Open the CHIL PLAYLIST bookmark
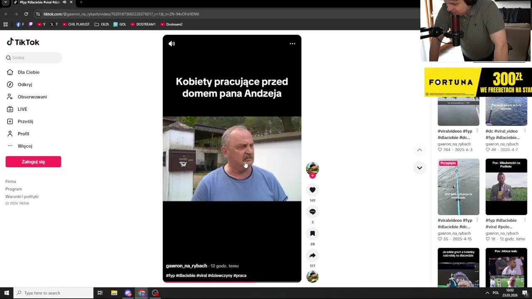532x299 pixels. coord(76,25)
